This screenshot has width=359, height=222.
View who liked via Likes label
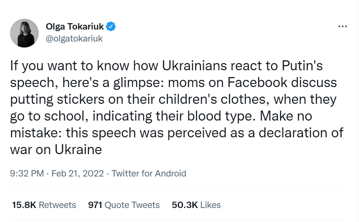point(210,205)
